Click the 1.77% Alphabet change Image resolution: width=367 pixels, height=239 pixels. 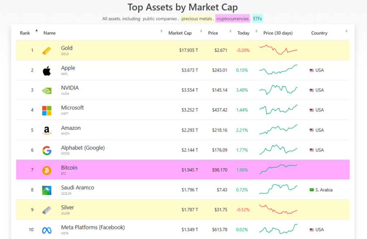(x=242, y=150)
